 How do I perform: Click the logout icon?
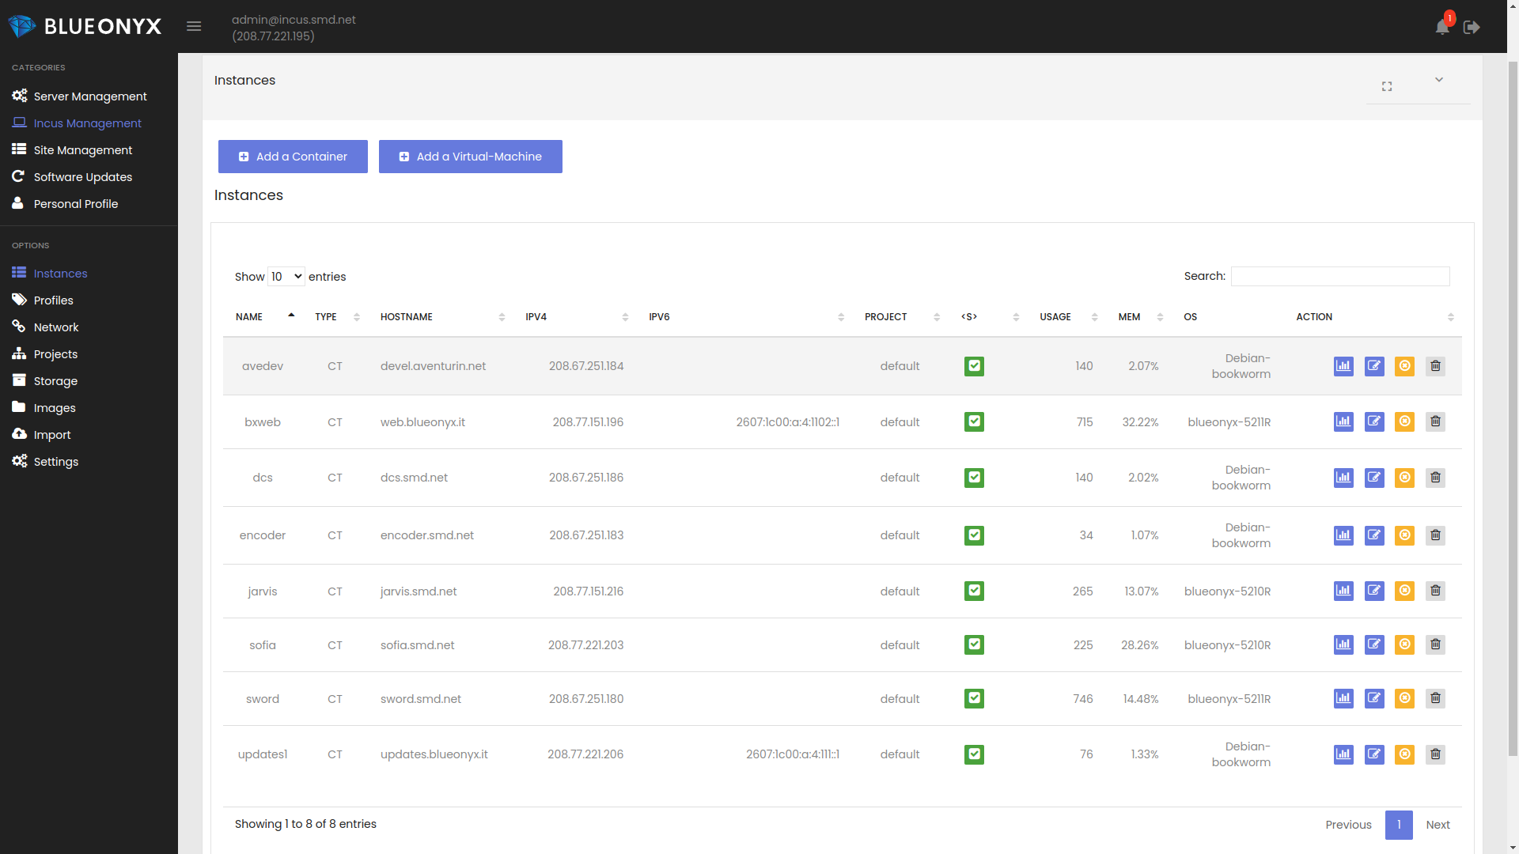(x=1472, y=27)
